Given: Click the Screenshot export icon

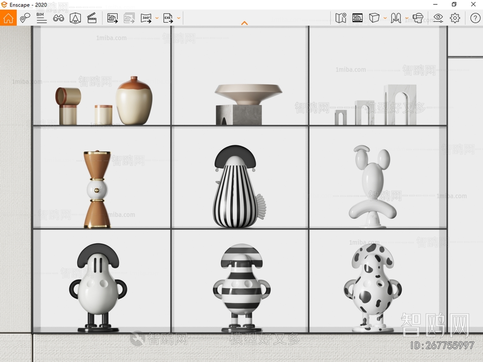Looking at the screenshot, I should tap(113, 18).
